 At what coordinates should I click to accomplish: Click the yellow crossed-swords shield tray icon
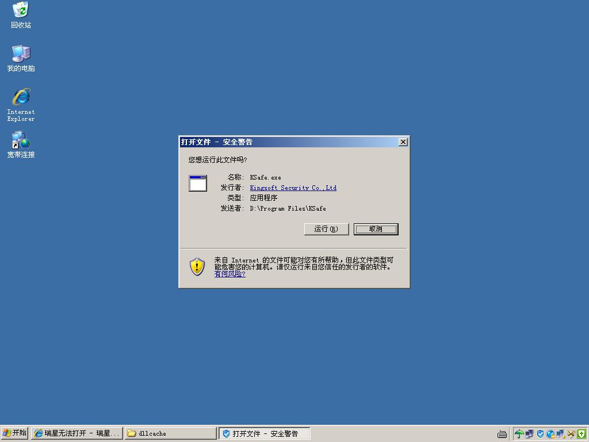tap(571, 434)
